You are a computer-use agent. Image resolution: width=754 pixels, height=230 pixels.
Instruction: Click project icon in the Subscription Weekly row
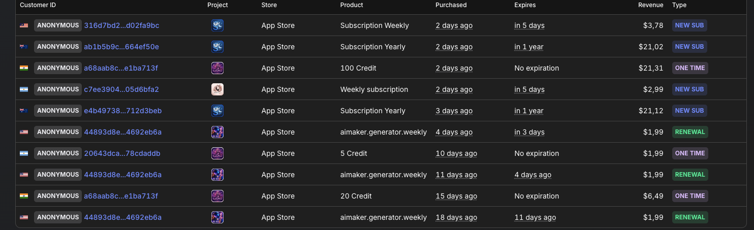click(217, 25)
